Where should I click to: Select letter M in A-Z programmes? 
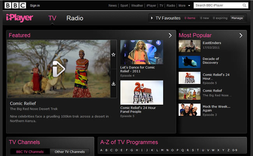162,150
